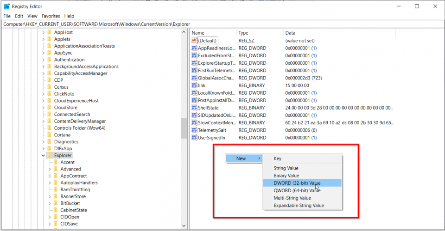Click the PostAppInstallTa... value icon
Viewport: 445px width, 231px height.
click(194, 100)
